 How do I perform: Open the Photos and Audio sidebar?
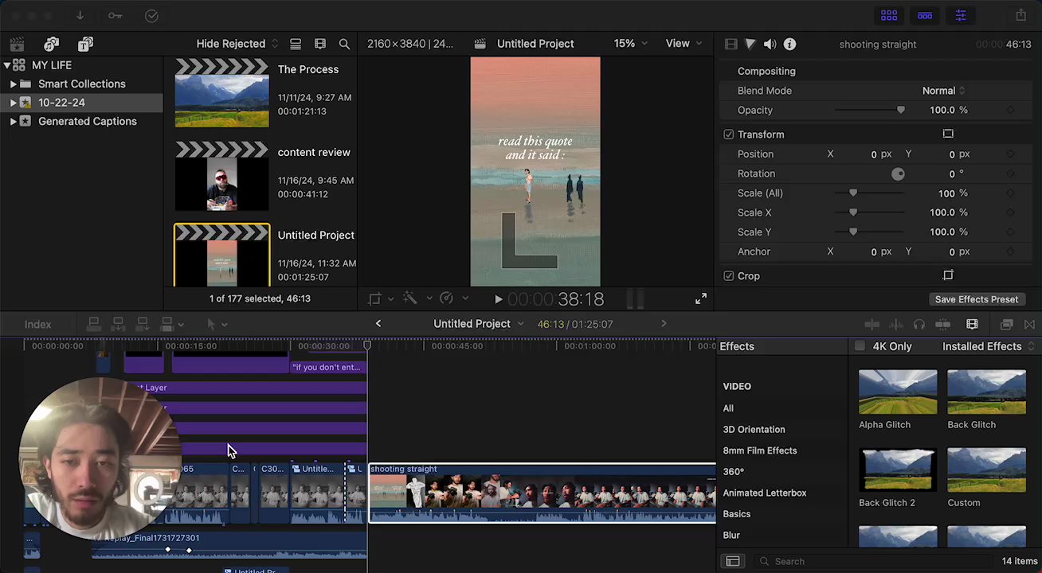[52, 45]
